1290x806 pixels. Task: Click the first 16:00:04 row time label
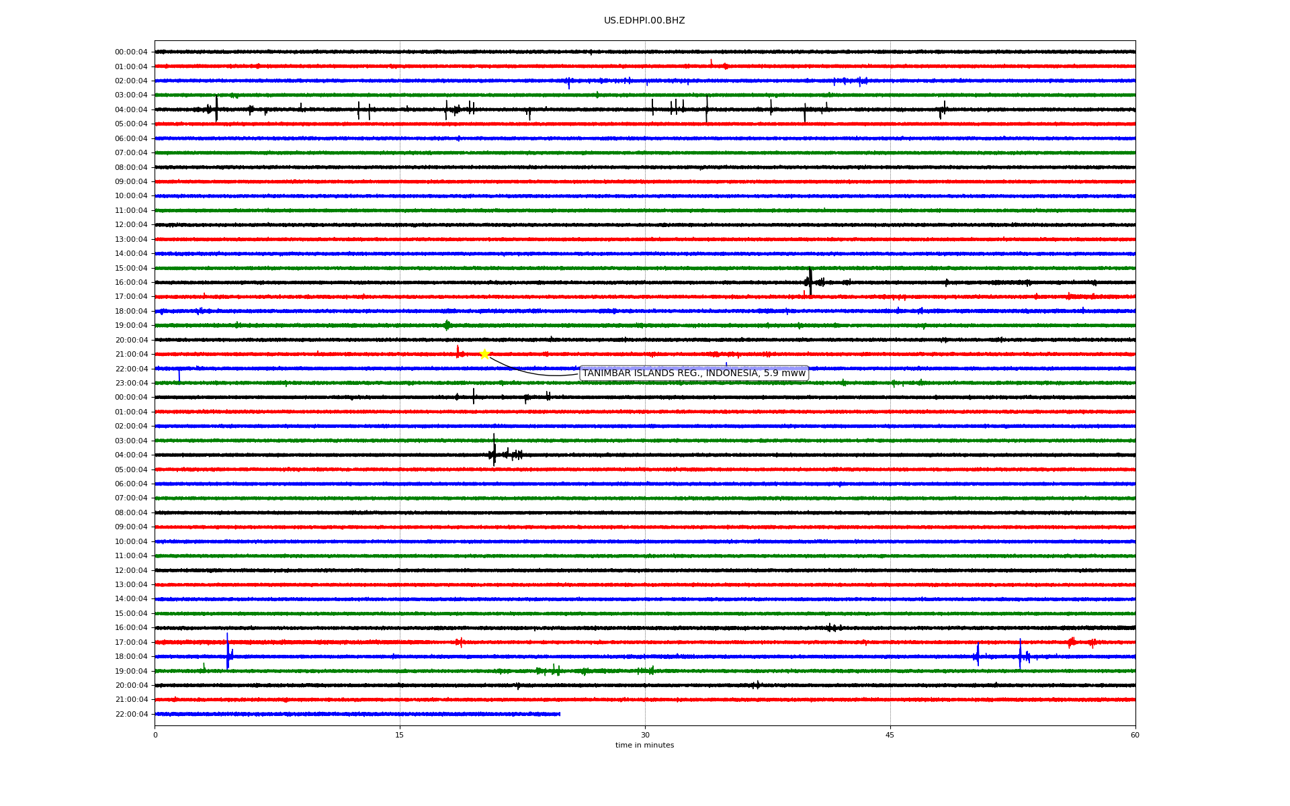(131, 283)
